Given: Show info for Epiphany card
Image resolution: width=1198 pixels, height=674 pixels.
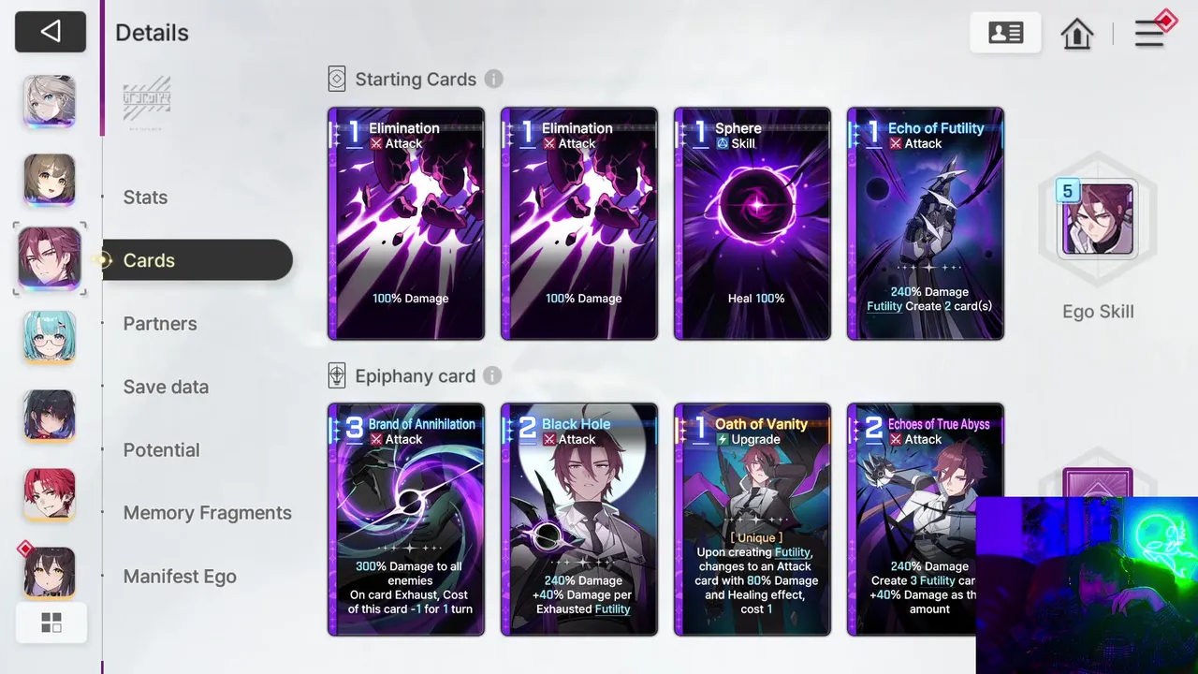Looking at the screenshot, I should 492,375.
